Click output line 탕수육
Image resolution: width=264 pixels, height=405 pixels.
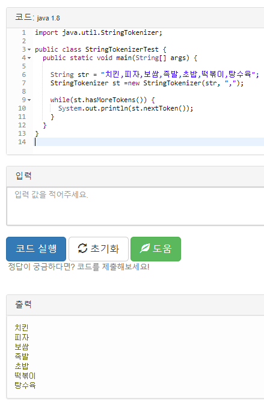[25, 385]
